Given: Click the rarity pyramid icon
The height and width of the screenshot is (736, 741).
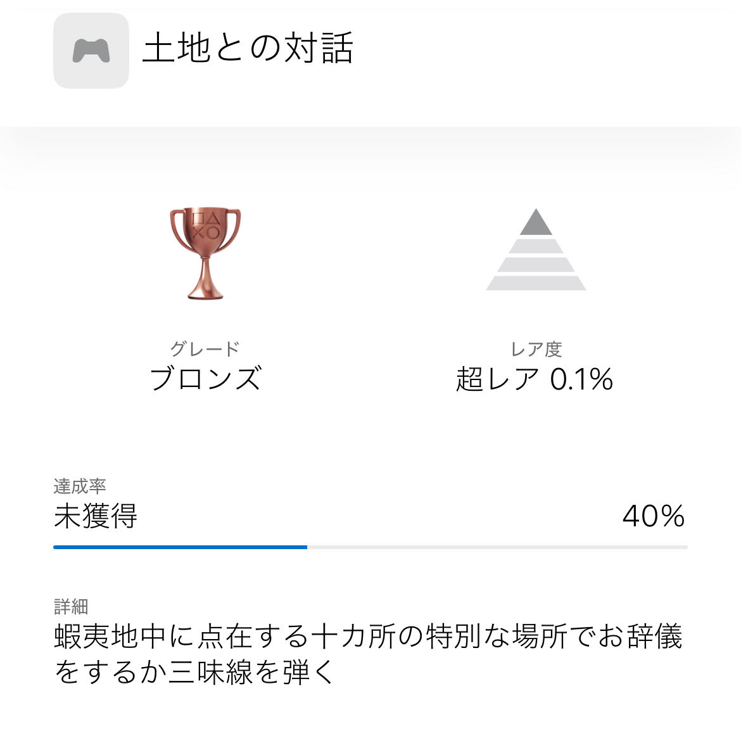Looking at the screenshot, I should click(536, 250).
